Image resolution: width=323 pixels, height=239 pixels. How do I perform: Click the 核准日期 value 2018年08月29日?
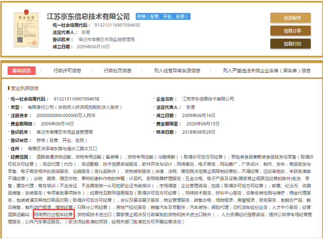click(x=199, y=132)
